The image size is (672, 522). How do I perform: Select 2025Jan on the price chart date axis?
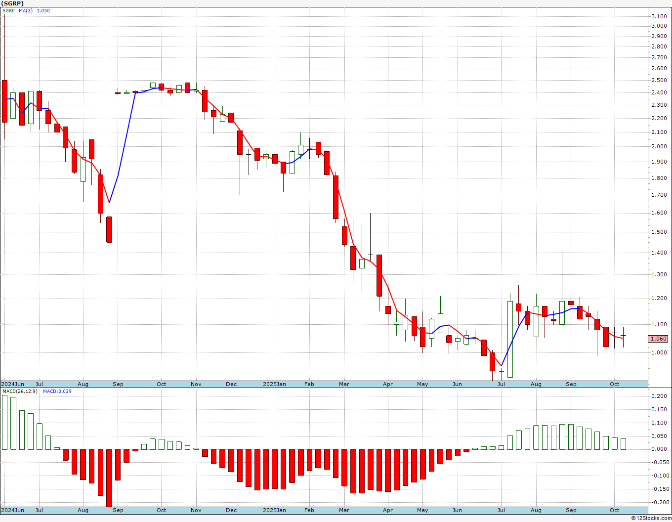(x=274, y=384)
